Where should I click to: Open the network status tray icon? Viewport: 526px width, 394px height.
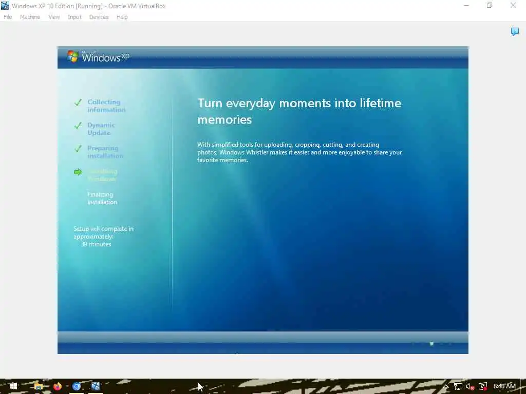[458, 386]
